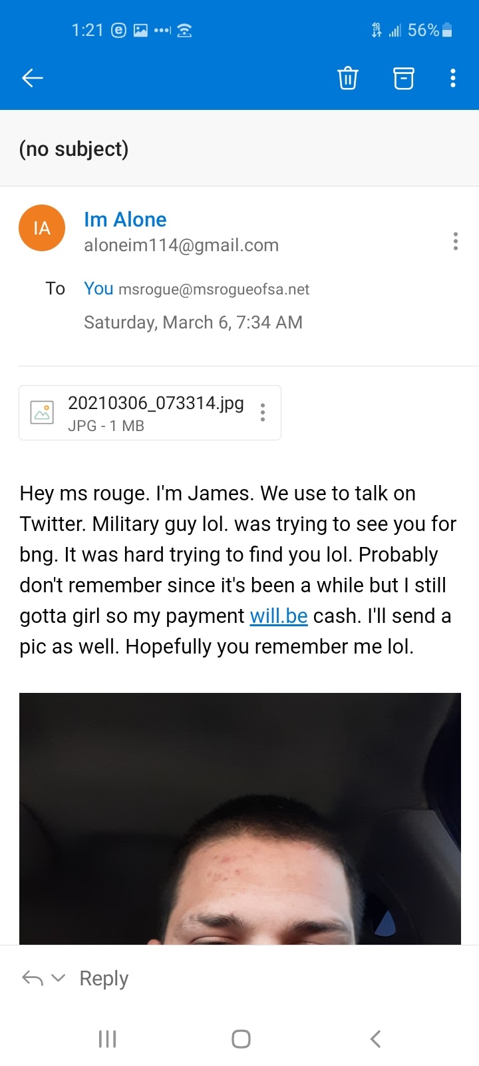Tap sender name Im Alone
The height and width of the screenshot is (1066, 479).
pyautogui.click(x=125, y=219)
